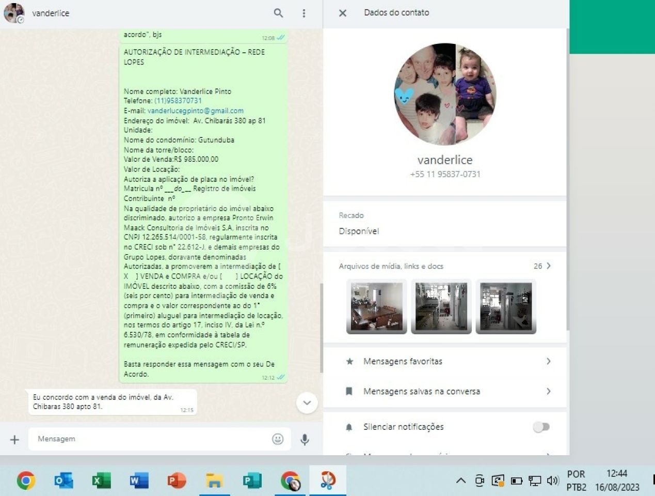The image size is (655, 496).
Task: Click the AUTORIZAÇÃO DE INTERMEDIAÇÃO message heading
Action: tap(194, 57)
